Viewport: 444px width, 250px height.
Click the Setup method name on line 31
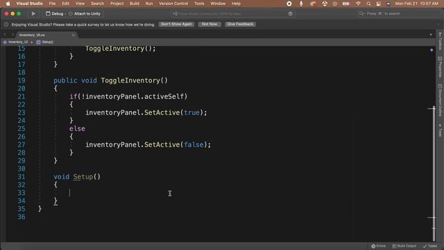(83, 177)
